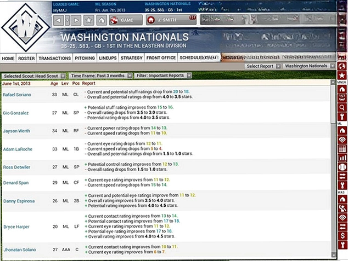Click the June 1st, 2013 date header
The width and height of the screenshot is (348, 261).
tap(16, 84)
